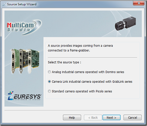Click the text 'A source provides images coming from a camera'

[80, 46]
